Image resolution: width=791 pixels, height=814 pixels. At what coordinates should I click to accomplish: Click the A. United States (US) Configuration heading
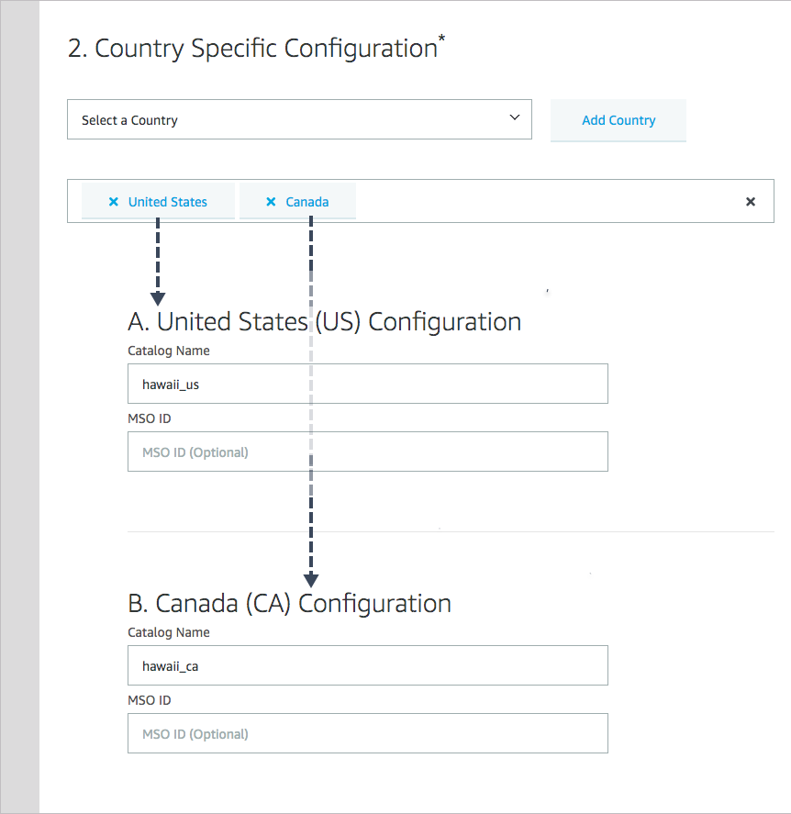tap(325, 322)
